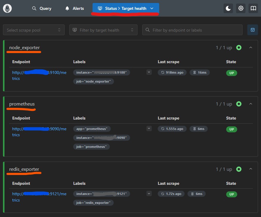Toggle dark theme moon icon
The image size is (261, 217).
pos(228,8)
